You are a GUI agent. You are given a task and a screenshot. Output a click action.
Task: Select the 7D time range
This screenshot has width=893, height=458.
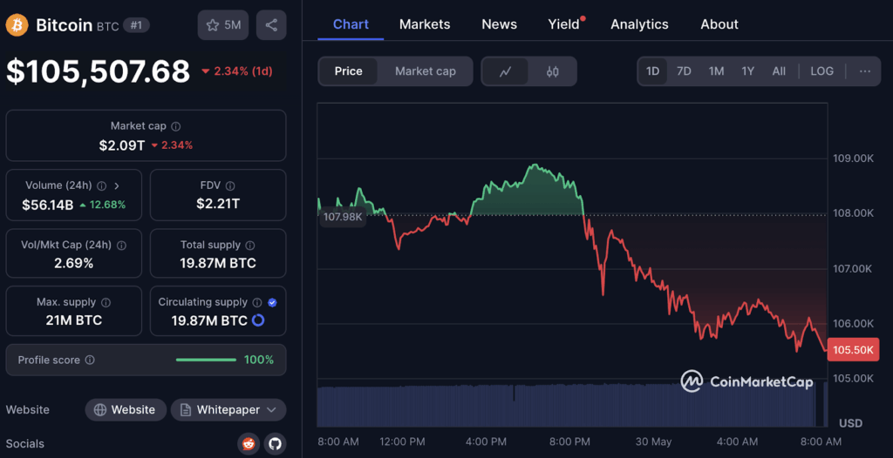coord(684,71)
